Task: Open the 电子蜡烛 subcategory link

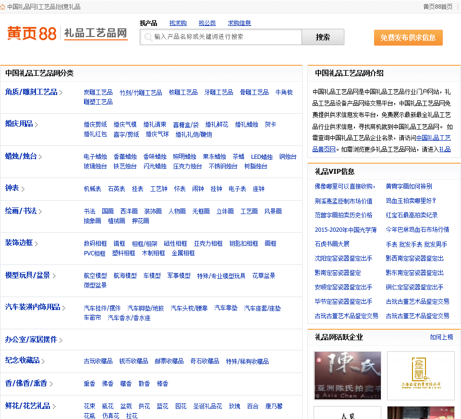Action: (95, 157)
